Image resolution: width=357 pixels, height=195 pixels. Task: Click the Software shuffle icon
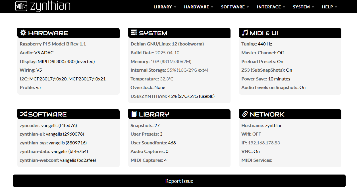pyautogui.click(x=24, y=114)
